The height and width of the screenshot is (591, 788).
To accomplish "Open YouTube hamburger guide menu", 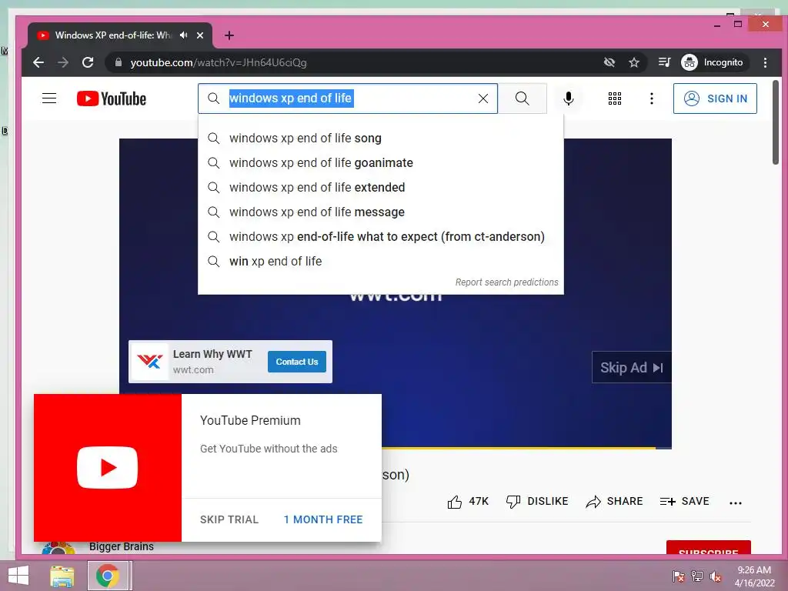I will [49, 98].
